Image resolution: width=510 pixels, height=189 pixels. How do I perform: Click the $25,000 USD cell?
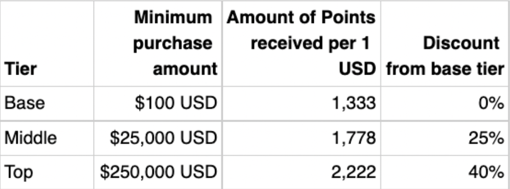pos(158,138)
